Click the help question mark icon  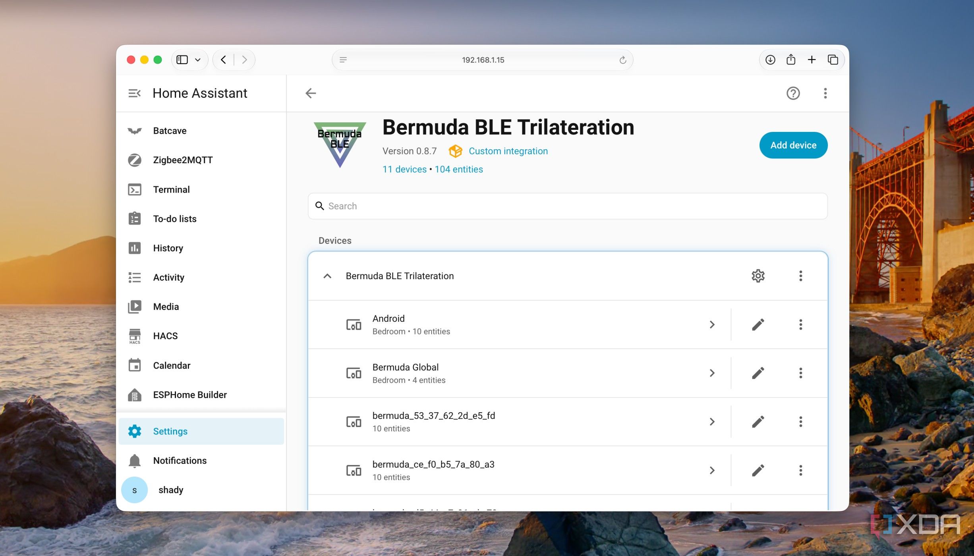coord(793,93)
